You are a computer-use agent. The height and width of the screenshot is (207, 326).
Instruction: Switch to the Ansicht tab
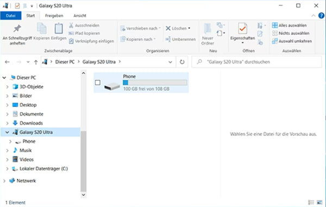pyautogui.click(x=80, y=16)
